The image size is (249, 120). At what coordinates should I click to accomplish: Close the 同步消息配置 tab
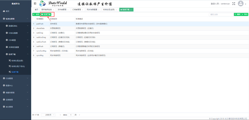pyautogui.click(x=99, y=10)
